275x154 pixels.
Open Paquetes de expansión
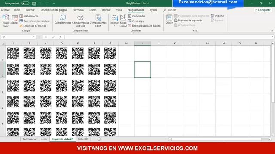[x=188, y=21]
